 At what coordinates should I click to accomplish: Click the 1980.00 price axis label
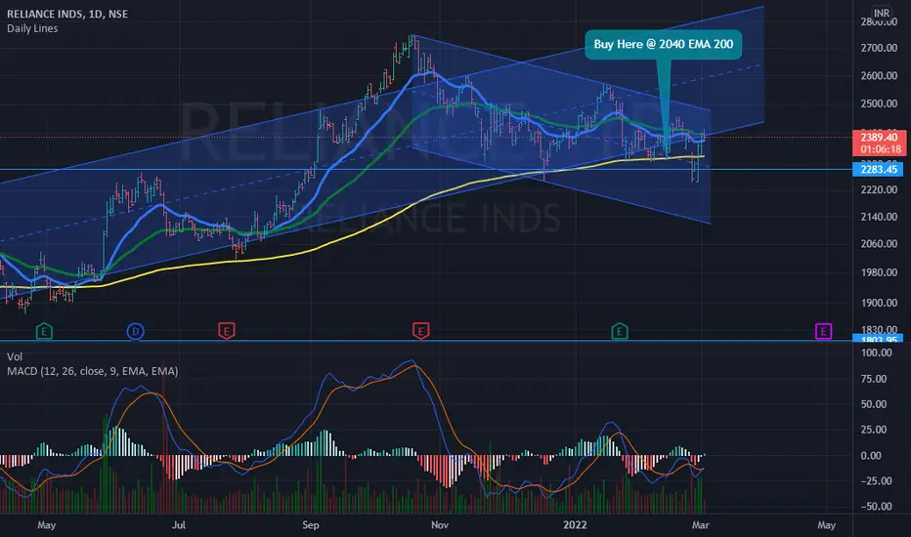tap(879, 272)
